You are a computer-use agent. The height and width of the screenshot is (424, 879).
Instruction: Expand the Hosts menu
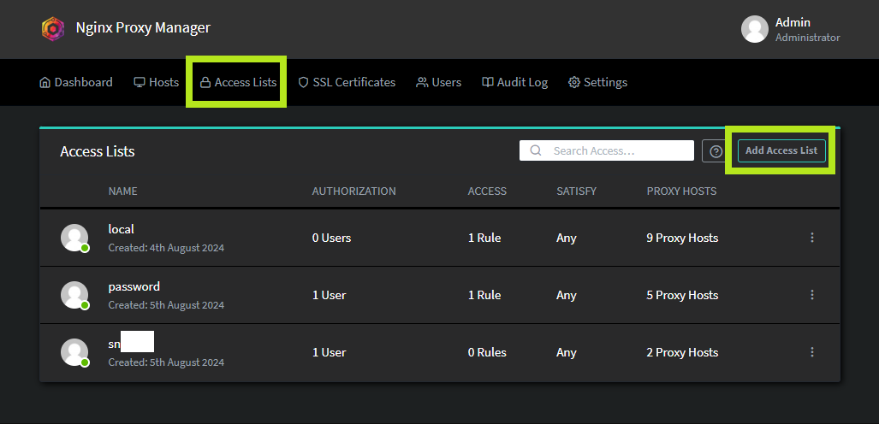pos(156,82)
